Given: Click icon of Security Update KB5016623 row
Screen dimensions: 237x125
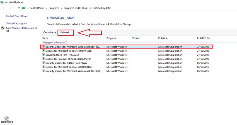Looking at the screenshot, I should 44,47.
